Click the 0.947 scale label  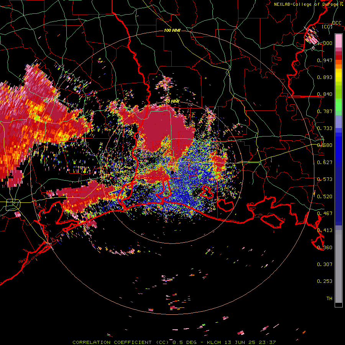[x=325, y=60]
